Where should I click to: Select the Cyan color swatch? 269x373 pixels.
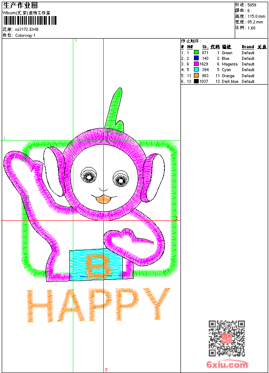tap(196, 69)
